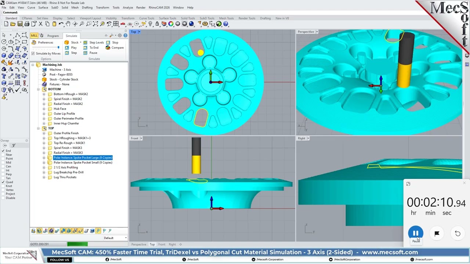Enable the Point osnap checkbox
Viewport: 470px width, 264px height.
tap(3, 159)
